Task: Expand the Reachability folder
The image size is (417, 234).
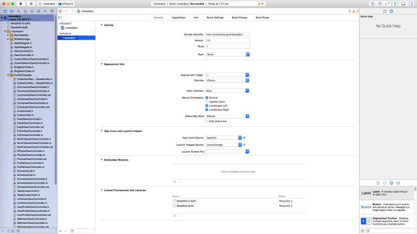Action: (x=8, y=35)
